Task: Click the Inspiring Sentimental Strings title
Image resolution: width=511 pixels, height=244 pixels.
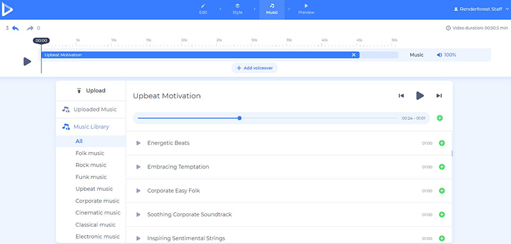Action: pos(186,238)
